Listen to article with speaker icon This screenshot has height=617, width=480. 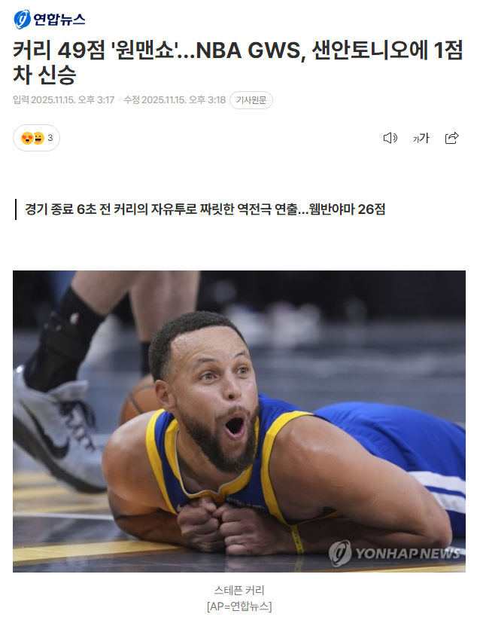(x=390, y=138)
